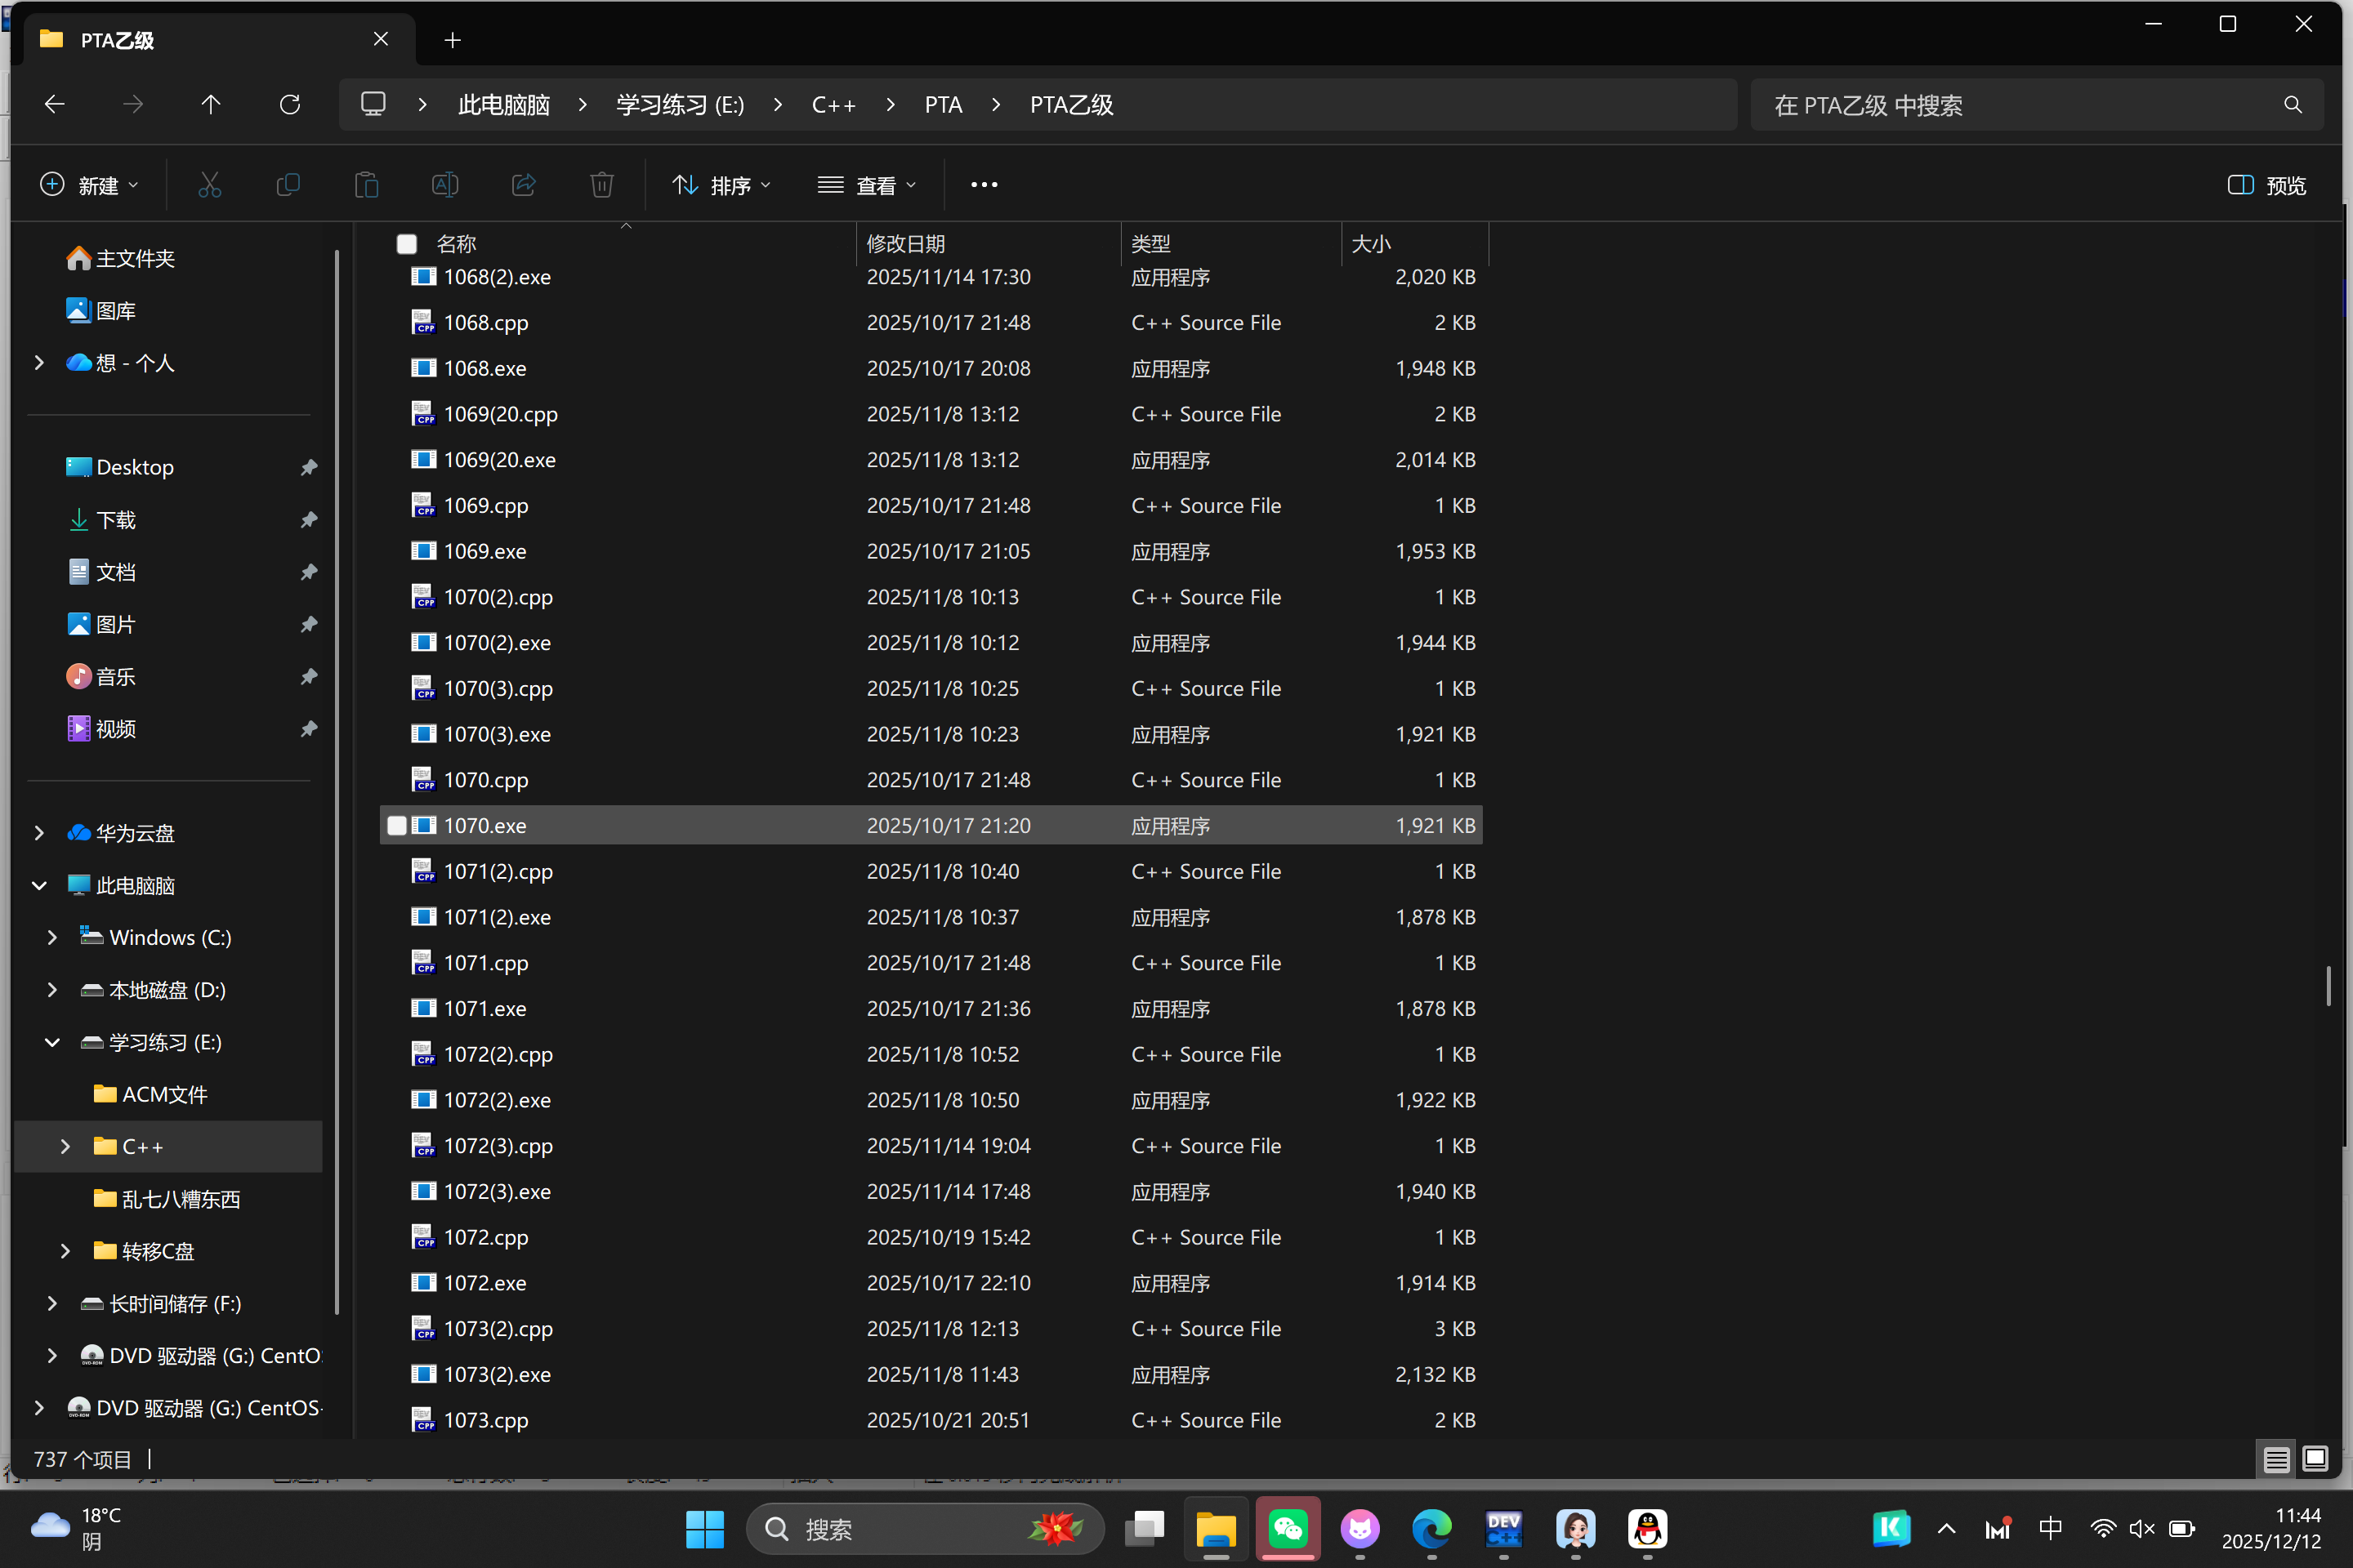Click the PTA breadcrumb in address bar
Image resolution: width=2353 pixels, height=1568 pixels.
942,105
